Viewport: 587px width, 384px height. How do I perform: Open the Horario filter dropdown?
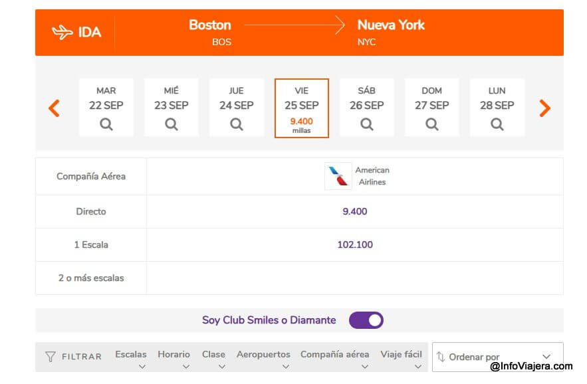tap(174, 359)
